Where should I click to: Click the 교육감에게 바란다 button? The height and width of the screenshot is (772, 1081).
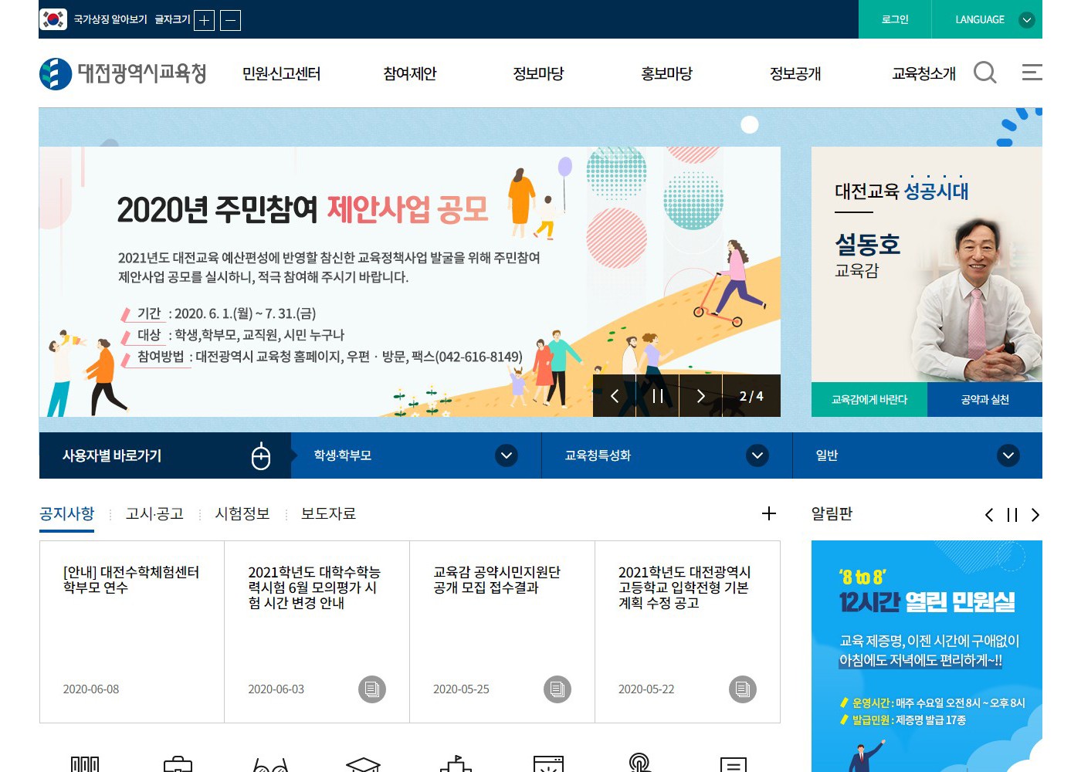point(869,400)
